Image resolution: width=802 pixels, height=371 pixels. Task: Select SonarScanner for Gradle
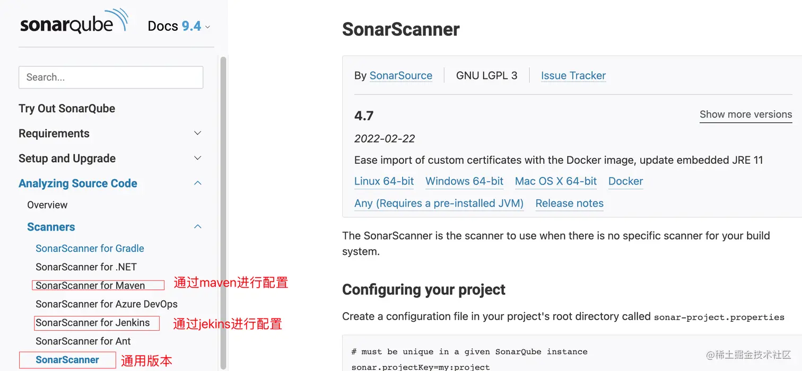(90, 249)
